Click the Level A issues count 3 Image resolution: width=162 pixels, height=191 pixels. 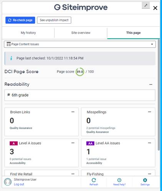[12, 151]
